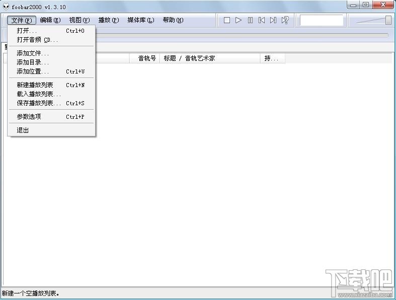
Task: Start playback with the Play button
Action: (238, 20)
